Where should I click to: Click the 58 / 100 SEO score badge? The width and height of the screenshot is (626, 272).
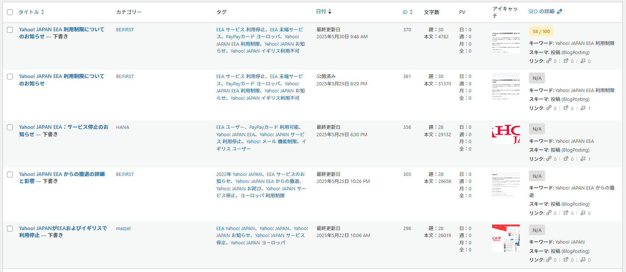[541, 31]
